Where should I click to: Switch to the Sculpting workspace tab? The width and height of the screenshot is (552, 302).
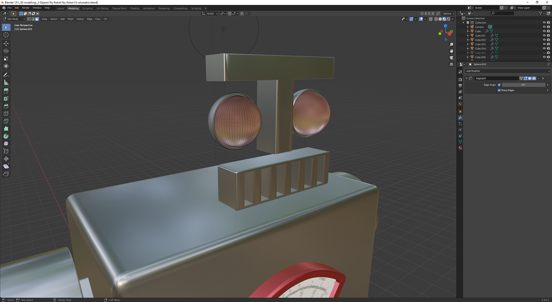coord(87,8)
